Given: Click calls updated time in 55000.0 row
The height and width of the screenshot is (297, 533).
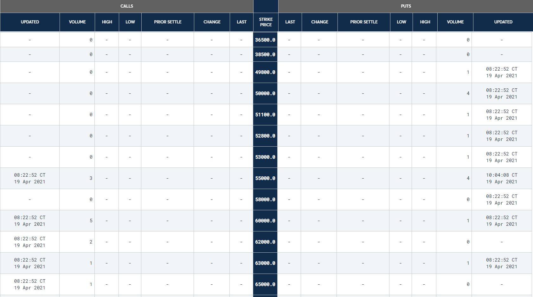Looking at the screenshot, I should tap(30, 178).
